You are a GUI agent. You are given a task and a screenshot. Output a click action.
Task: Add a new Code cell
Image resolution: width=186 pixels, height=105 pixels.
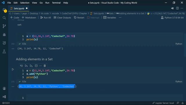coord(15,17)
